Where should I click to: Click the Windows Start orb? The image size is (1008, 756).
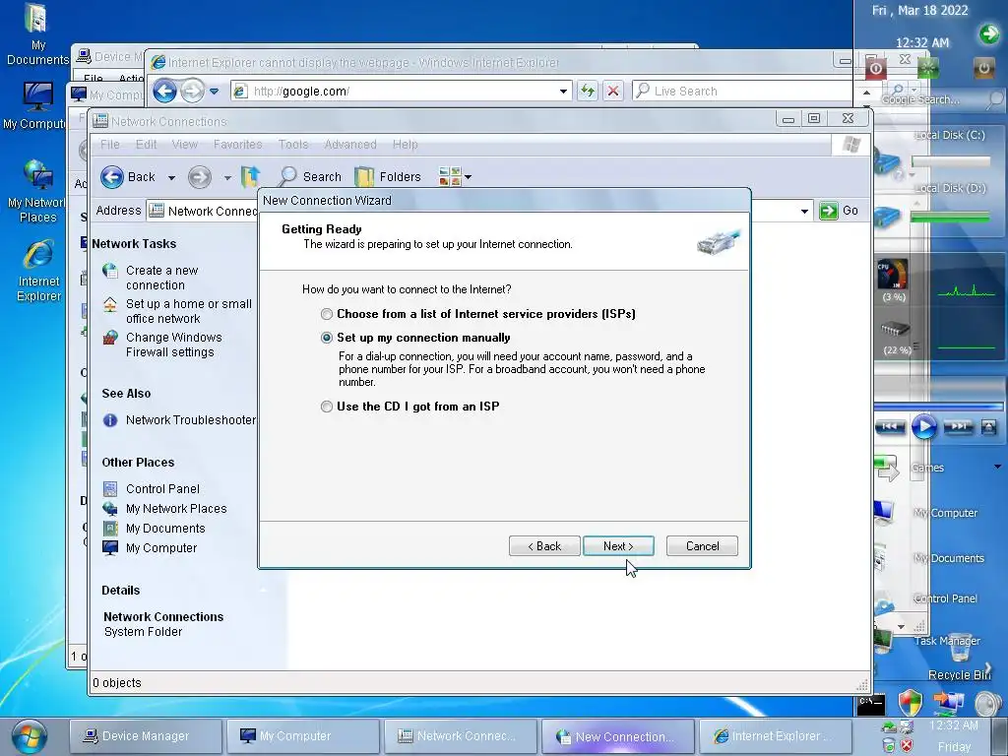pyautogui.click(x=29, y=736)
